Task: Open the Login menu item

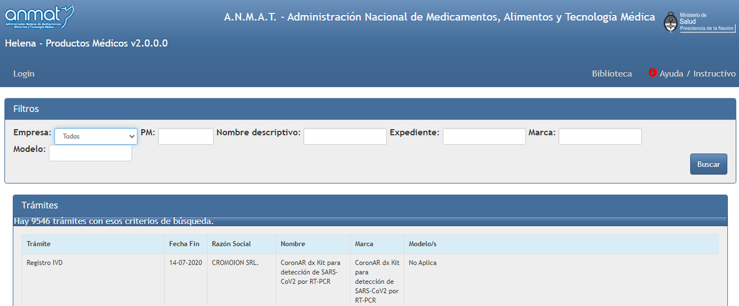Action: tap(24, 73)
